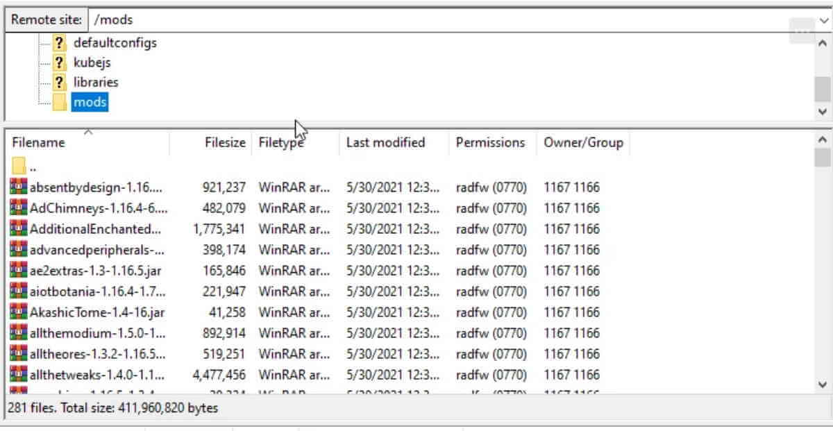Click the file size value '921,237'
Viewport: 833px width, 431px height.
click(x=224, y=187)
